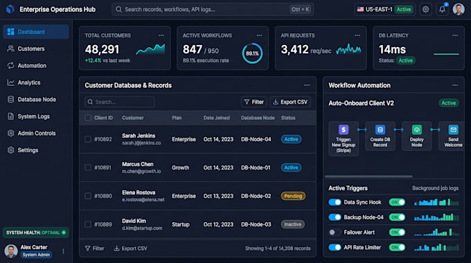Click the workflow horizontal scrollbar
Image resolution: width=471 pixels, height=263 pixels.
coord(368,176)
